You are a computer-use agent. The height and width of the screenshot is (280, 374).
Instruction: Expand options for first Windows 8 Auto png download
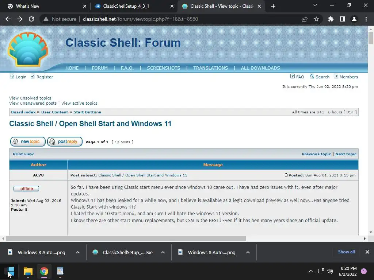coord(78,252)
